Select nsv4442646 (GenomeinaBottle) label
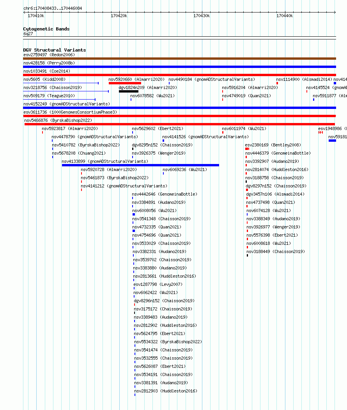 [165, 194]
